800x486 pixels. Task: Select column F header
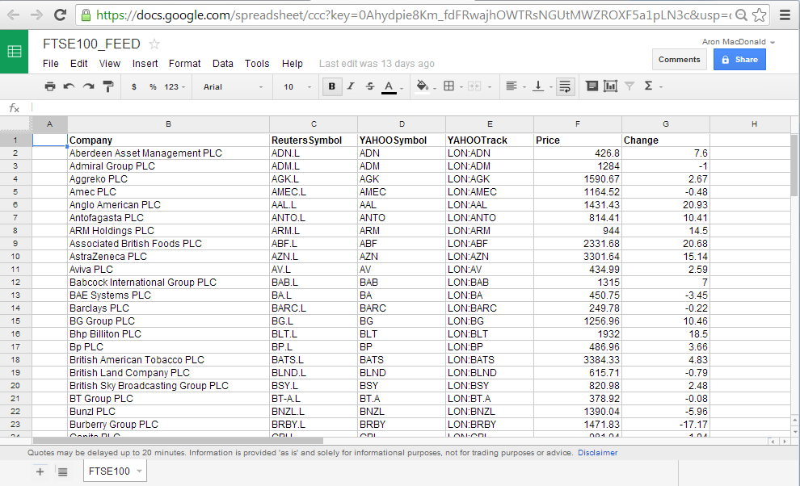click(x=578, y=124)
